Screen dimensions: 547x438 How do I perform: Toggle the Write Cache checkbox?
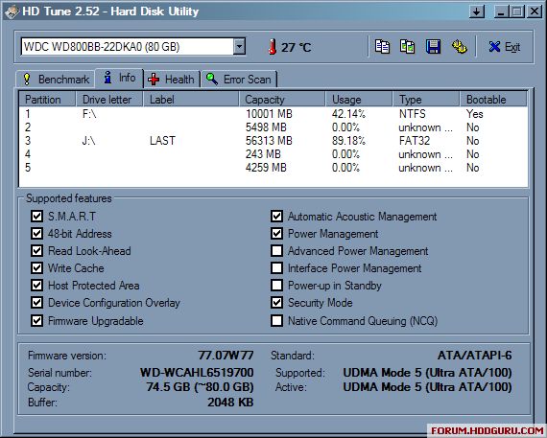point(37,268)
